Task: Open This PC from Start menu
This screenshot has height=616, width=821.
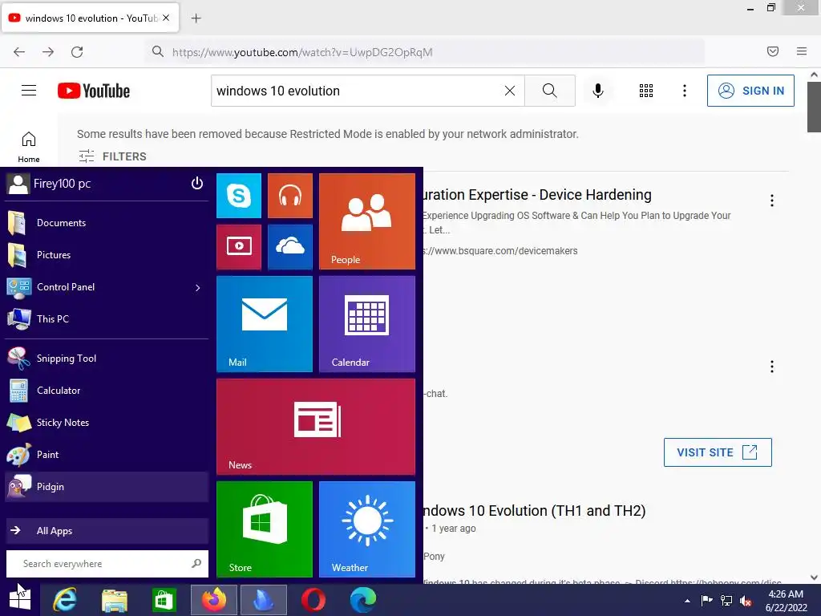Action: [x=107, y=319]
